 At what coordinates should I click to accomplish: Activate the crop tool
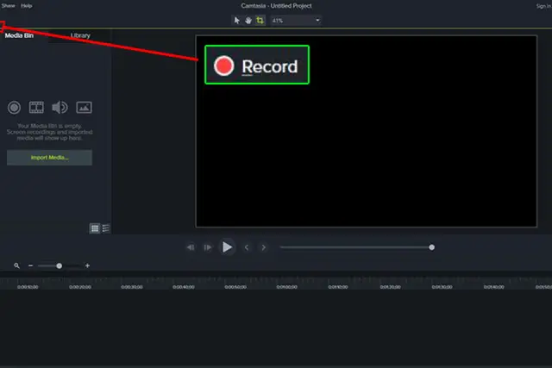click(x=260, y=21)
